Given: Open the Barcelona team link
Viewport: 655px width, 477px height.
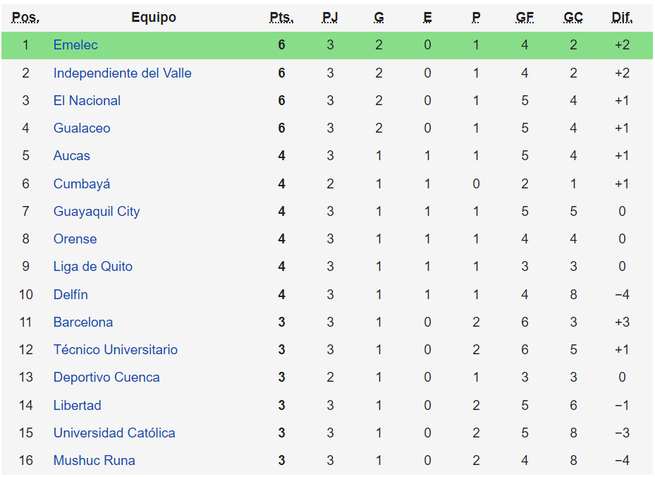Looking at the screenshot, I should 83,322.
